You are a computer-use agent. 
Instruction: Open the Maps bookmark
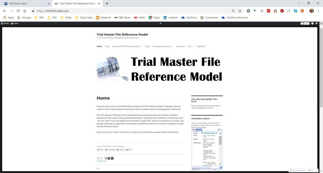click(154, 18)
